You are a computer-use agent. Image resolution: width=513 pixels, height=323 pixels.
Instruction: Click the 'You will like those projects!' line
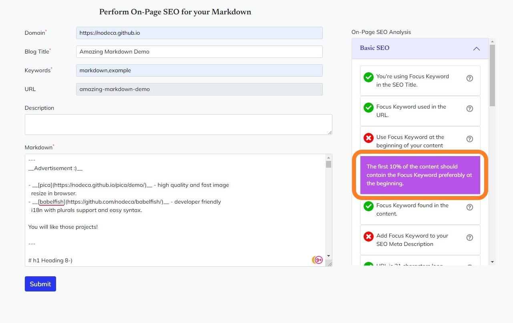(x=63, y=227)
